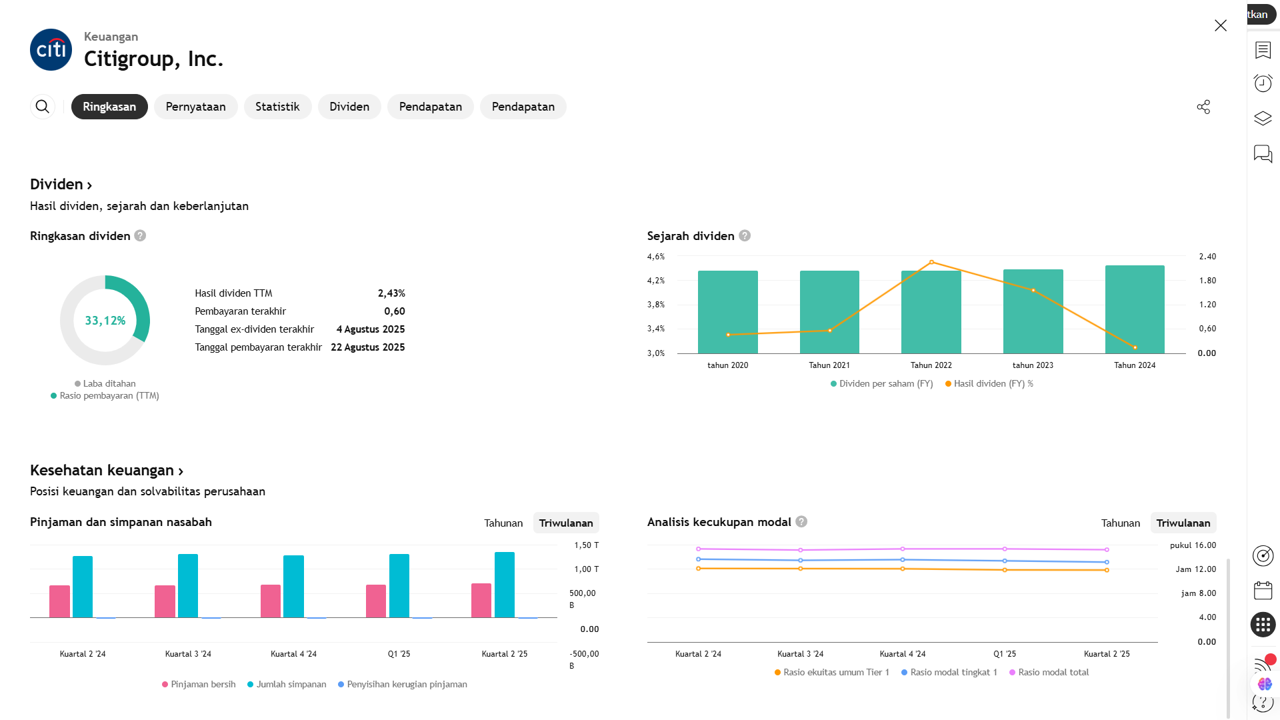1280x720 pixels.
Task: Open the object tree layers icon
Action: click(1263, 119)
